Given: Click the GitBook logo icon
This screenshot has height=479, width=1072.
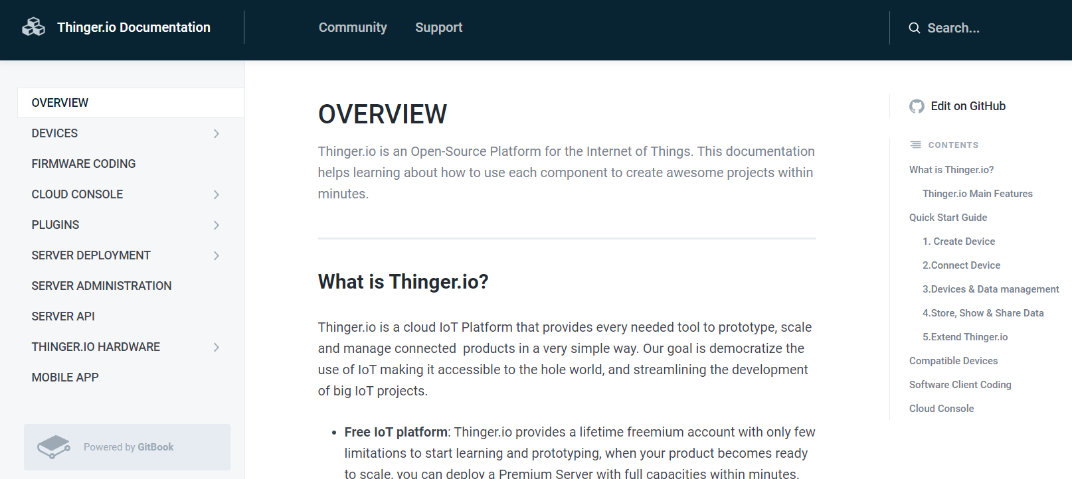Looking at the screenshot, I should tap(54, 447).
